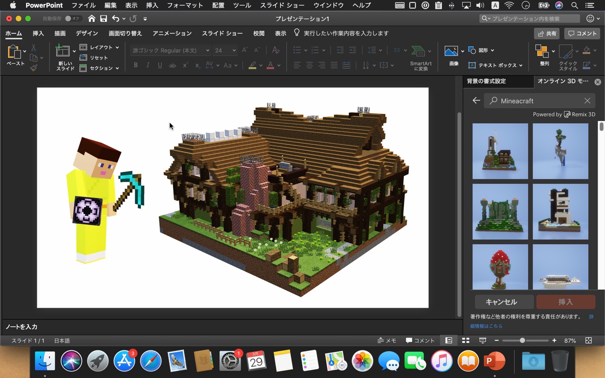Click the コメント button at top right
Screen dimensions: 605x378
[x=582, y=33]
